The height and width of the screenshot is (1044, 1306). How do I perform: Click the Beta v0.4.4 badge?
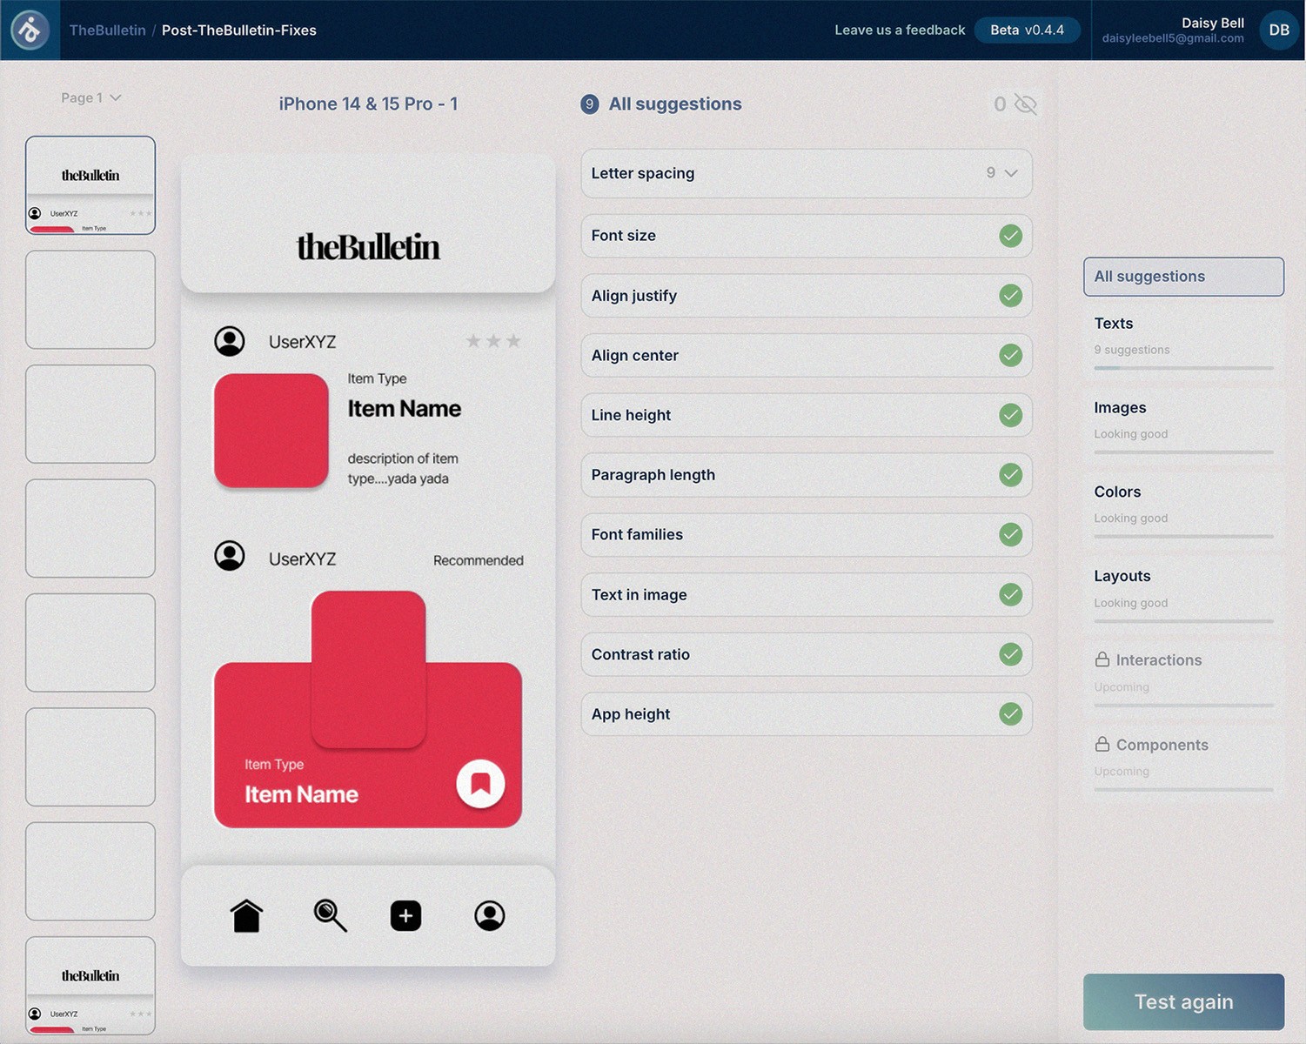(1027, 30)
